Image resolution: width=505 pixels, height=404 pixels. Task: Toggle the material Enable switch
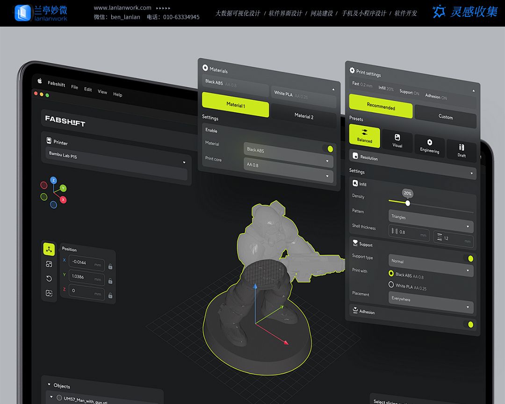[x=328, y=148]
